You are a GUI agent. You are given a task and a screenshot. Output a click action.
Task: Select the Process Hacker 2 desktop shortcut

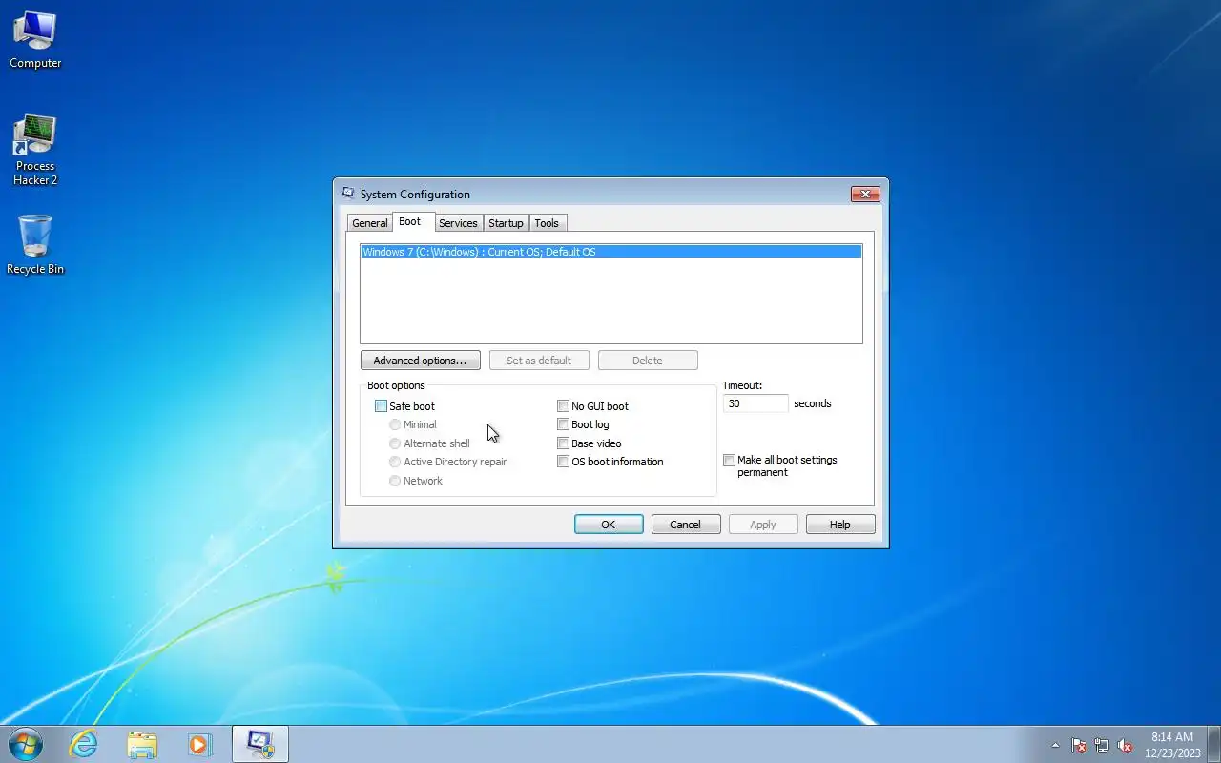click(35, 150)
